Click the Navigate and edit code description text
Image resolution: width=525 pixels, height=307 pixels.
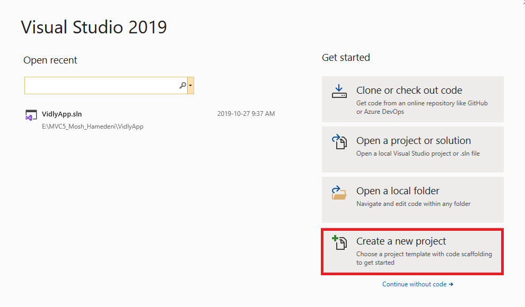413,204
